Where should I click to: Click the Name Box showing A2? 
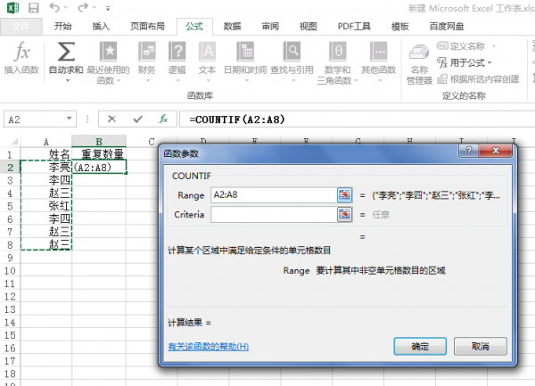coord(34,119)
